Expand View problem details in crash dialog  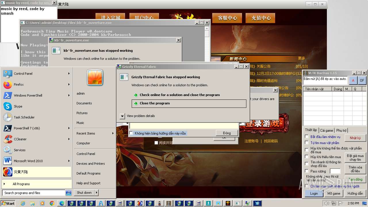122,116
